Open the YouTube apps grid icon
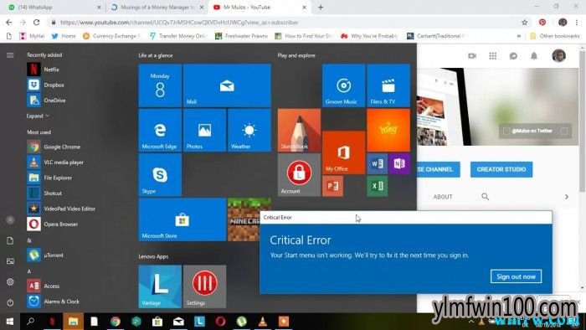The height and width of the screenshot is (330, 586). click(x=493, y=56)
